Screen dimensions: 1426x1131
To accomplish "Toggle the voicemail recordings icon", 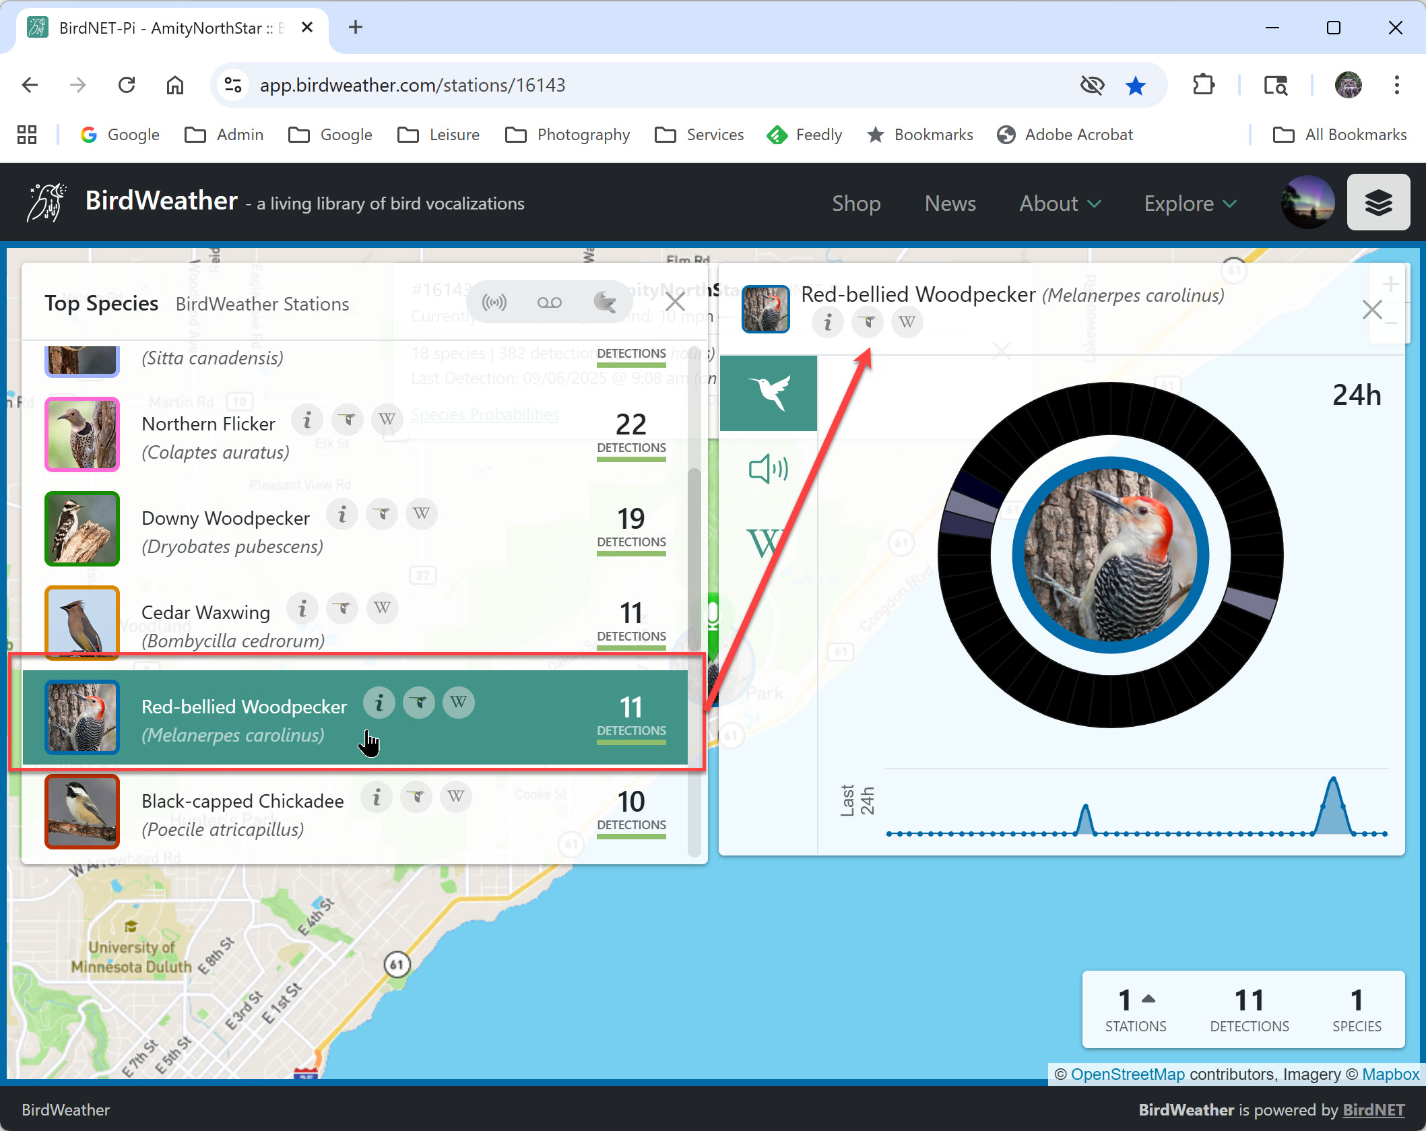I will tap(549, 302).
